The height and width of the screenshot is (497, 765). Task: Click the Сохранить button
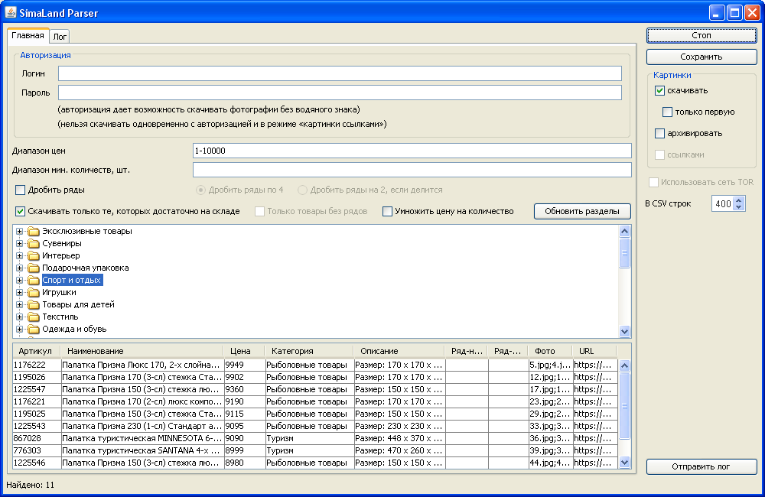pyautogui.click(x=702, y=57)
